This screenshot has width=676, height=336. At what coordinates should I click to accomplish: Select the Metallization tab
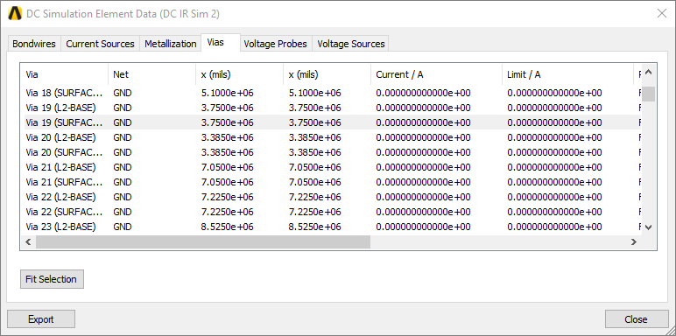point(170,44)
